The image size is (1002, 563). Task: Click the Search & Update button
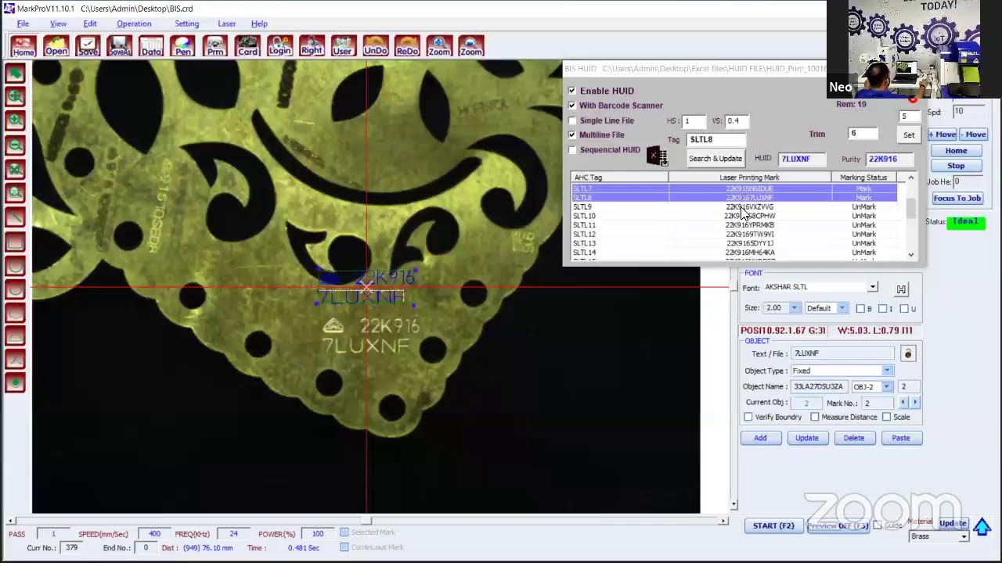point(715,159)
